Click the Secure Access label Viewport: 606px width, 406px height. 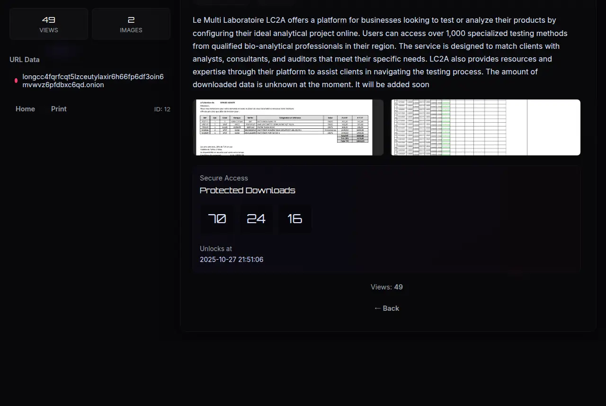(x=224, y=178)
